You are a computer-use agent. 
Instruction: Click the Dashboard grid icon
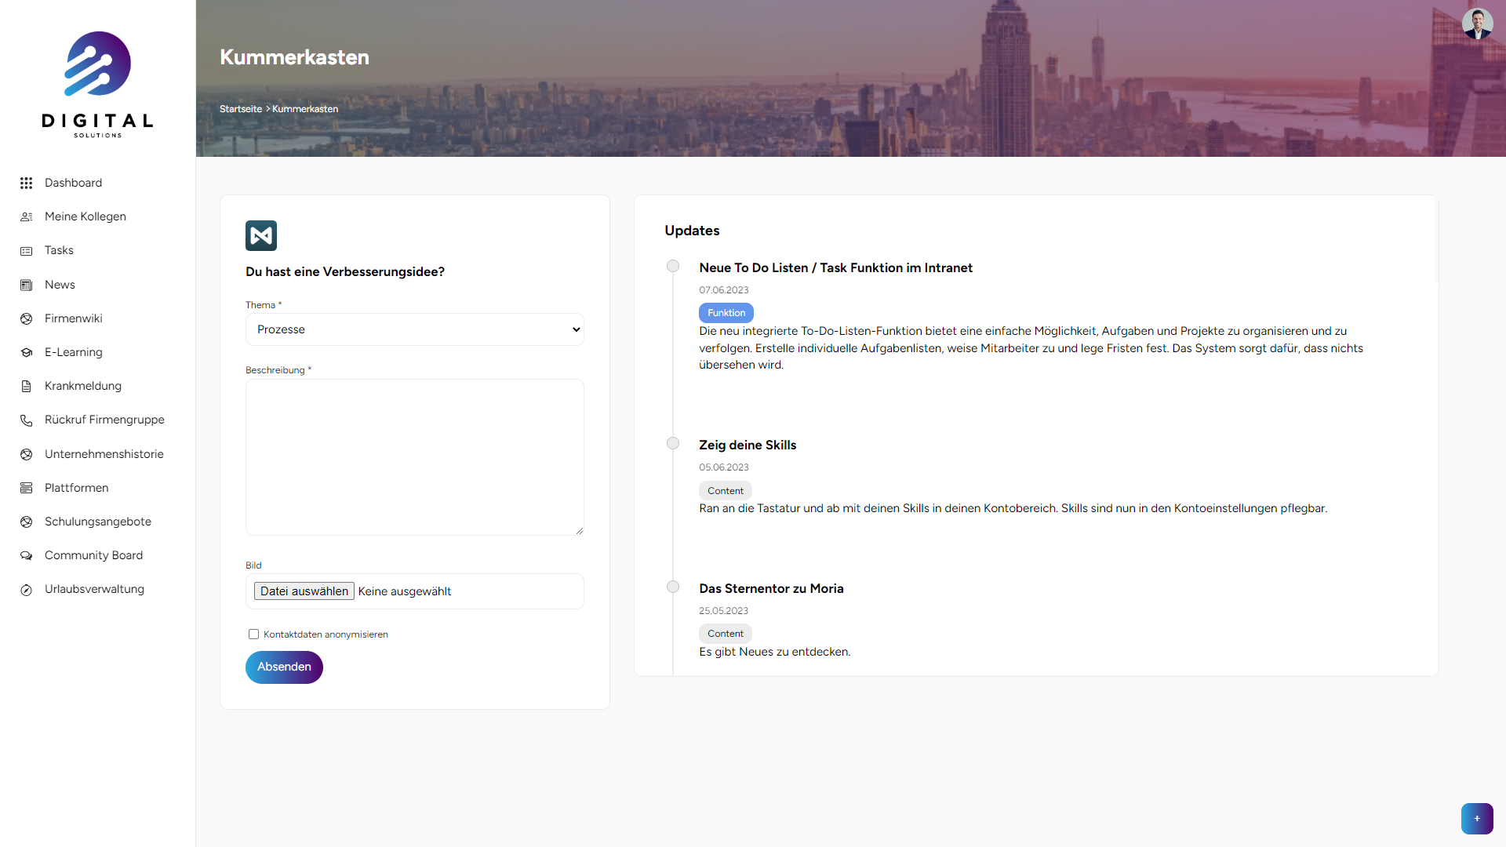[x=26, y=183]
